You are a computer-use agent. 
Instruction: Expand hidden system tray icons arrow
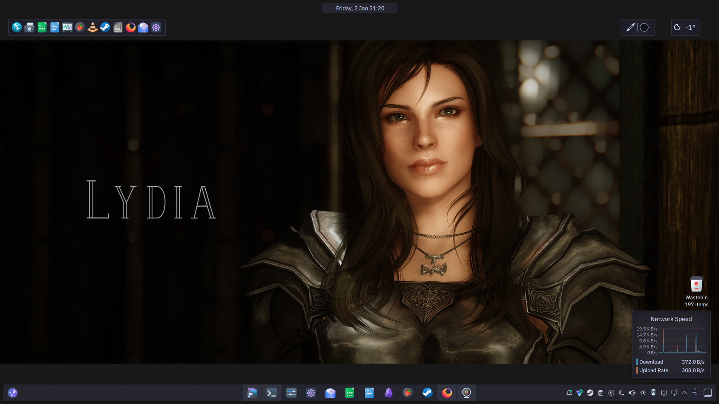684,393
